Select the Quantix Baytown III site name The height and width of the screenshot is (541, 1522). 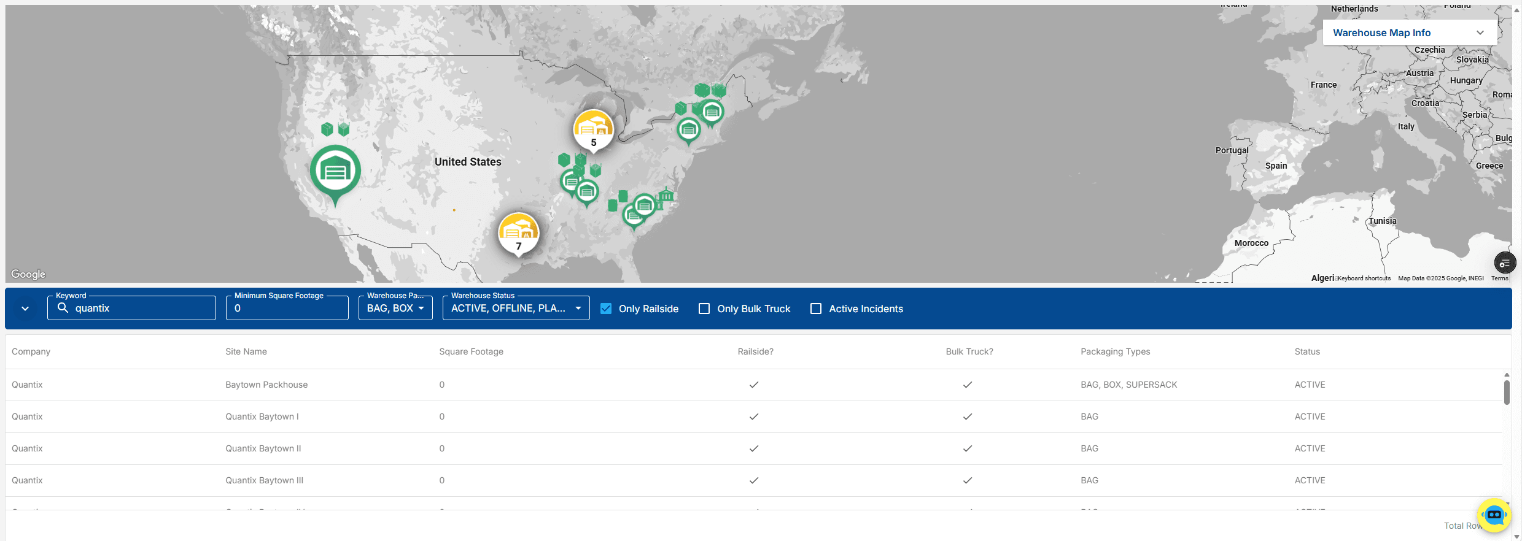tap(265, 480)
